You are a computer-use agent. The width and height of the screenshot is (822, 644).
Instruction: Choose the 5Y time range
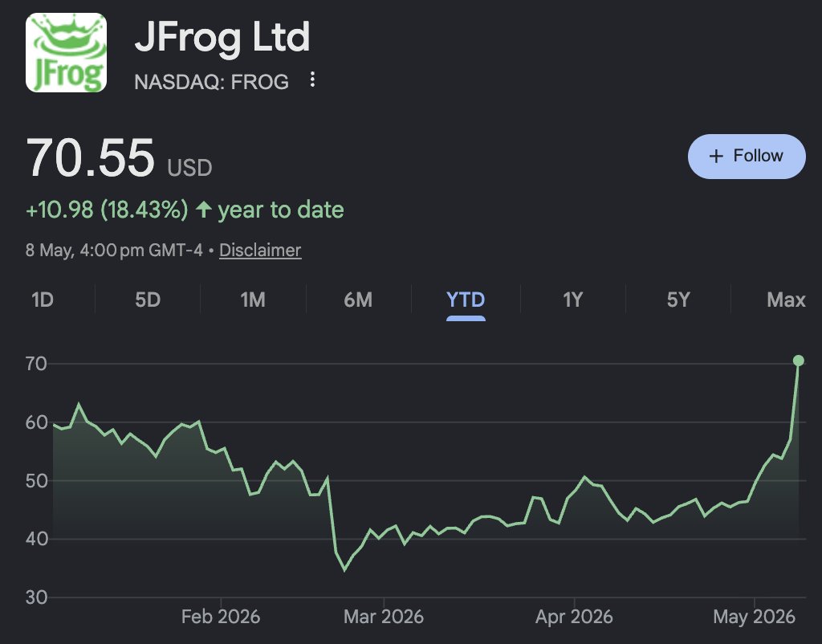(x=678, y=300)
